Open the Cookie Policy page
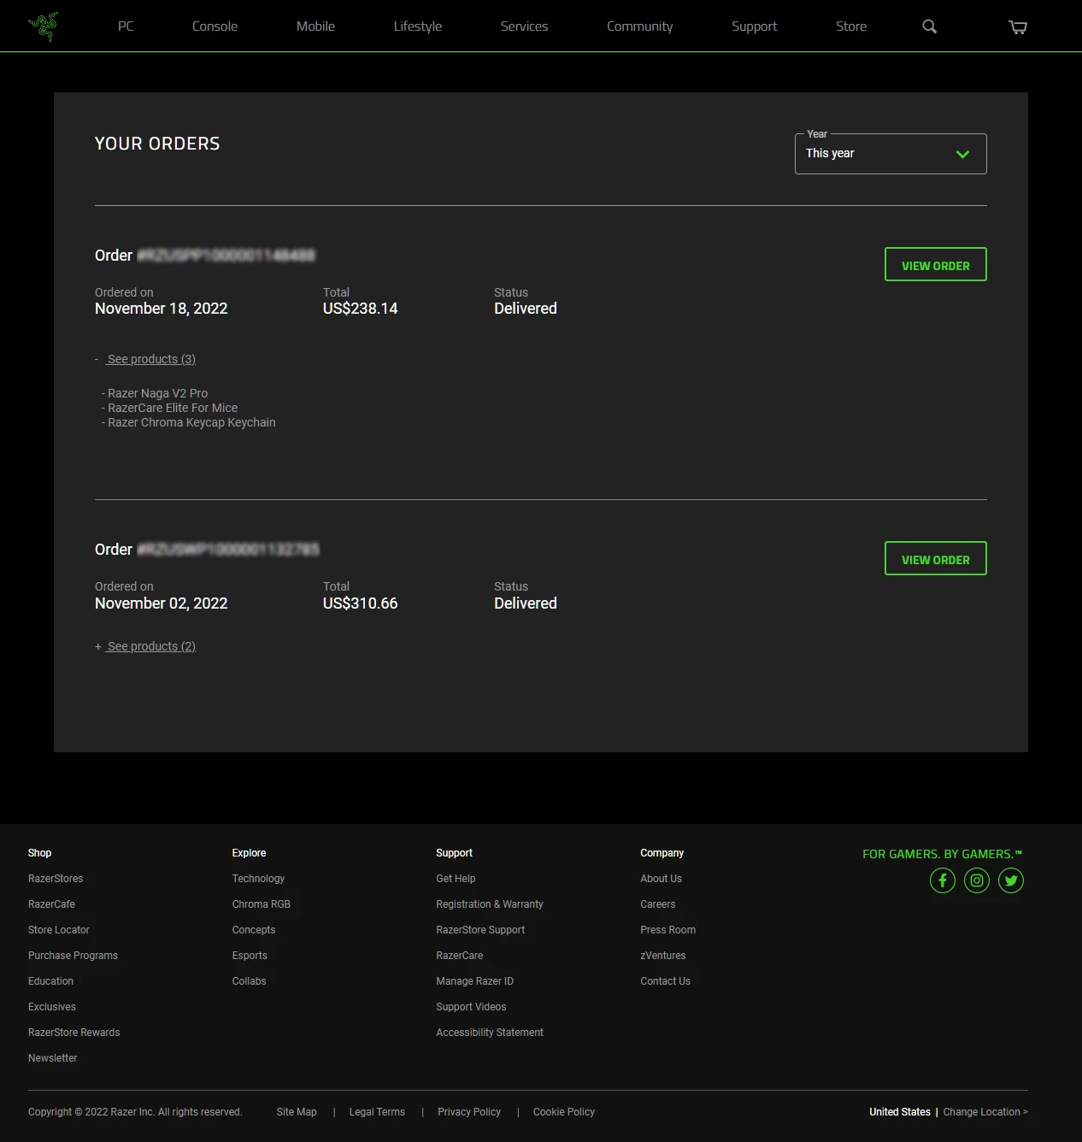The height and width of the screenshot is (1142, 1082). click(563, 1111)
